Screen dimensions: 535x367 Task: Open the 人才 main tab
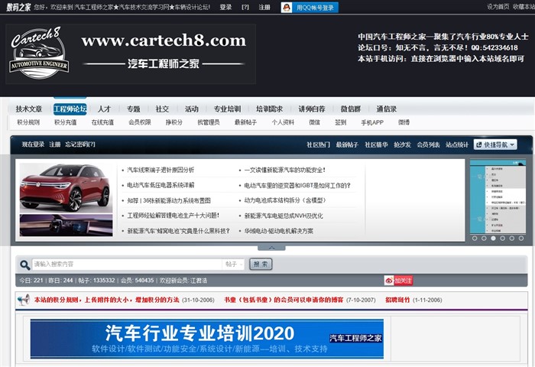[104, 109]
